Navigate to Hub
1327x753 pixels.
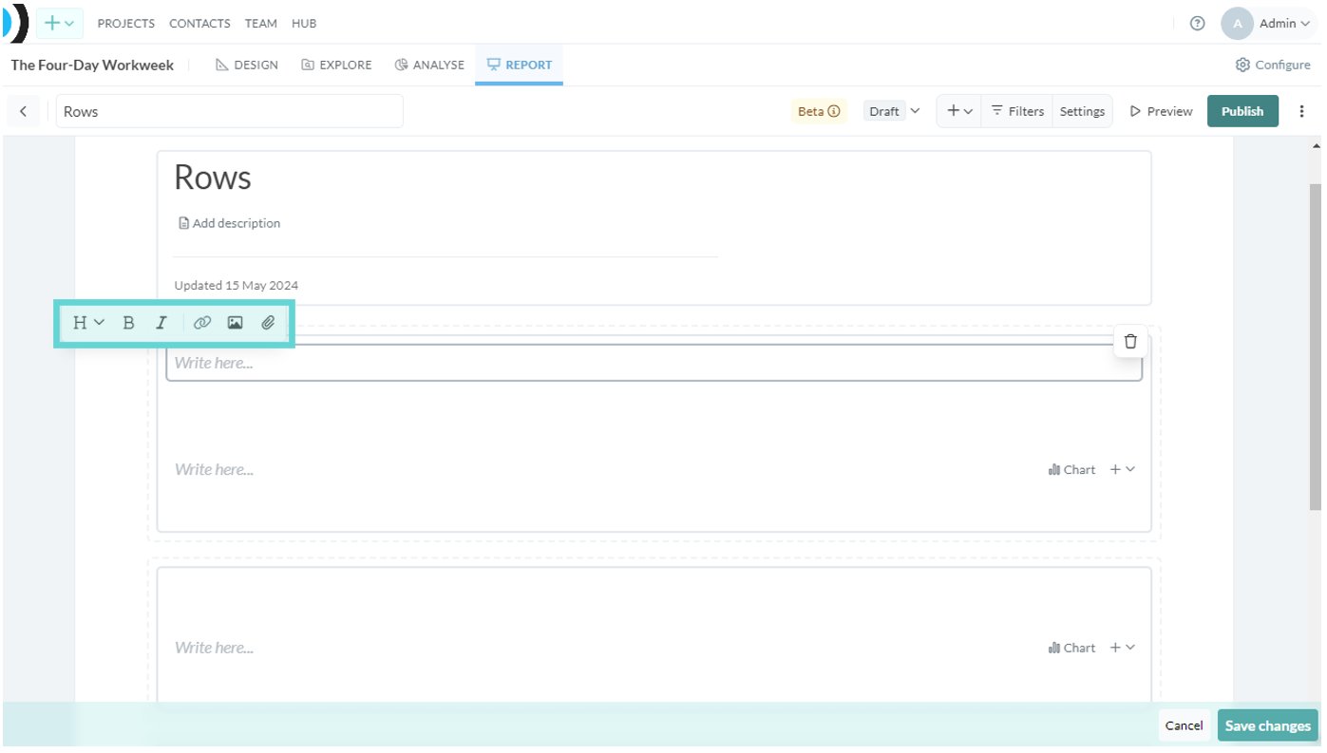coord(304,24)
